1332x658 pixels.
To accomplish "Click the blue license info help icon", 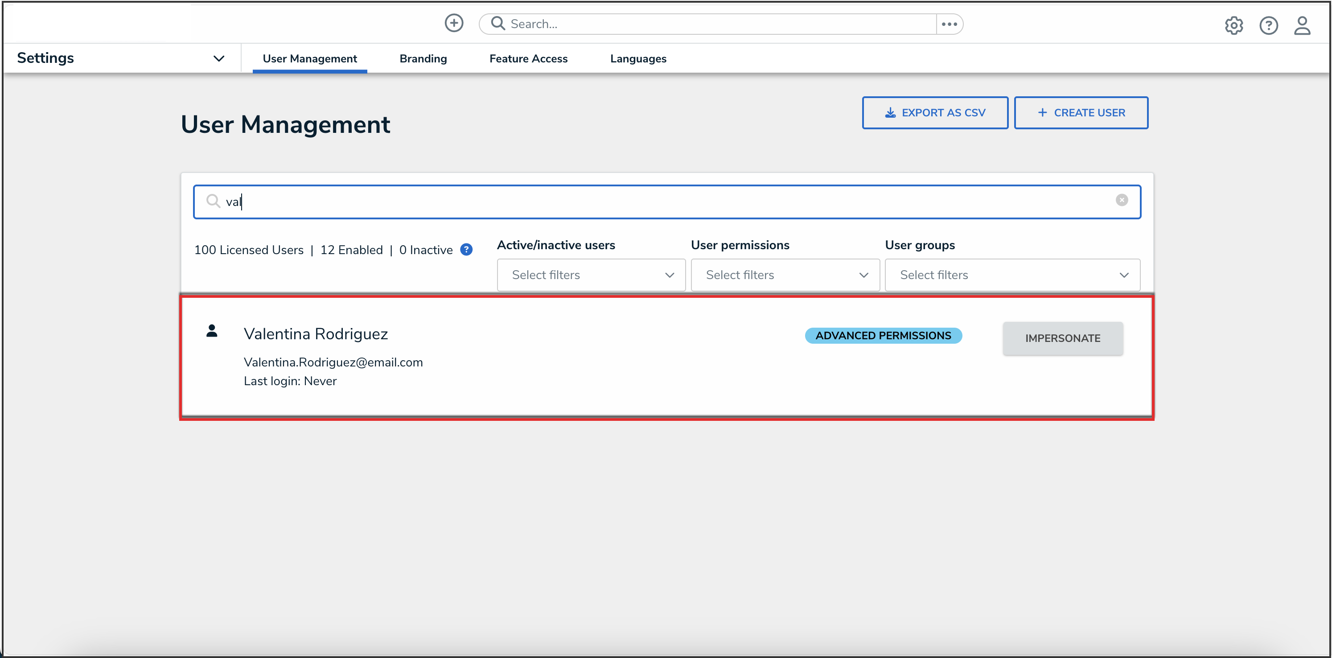I will pyautogui.click(x=466, y=250).
